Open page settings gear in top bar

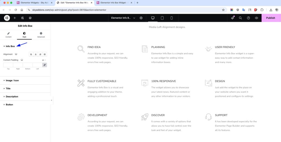[141, 18]
